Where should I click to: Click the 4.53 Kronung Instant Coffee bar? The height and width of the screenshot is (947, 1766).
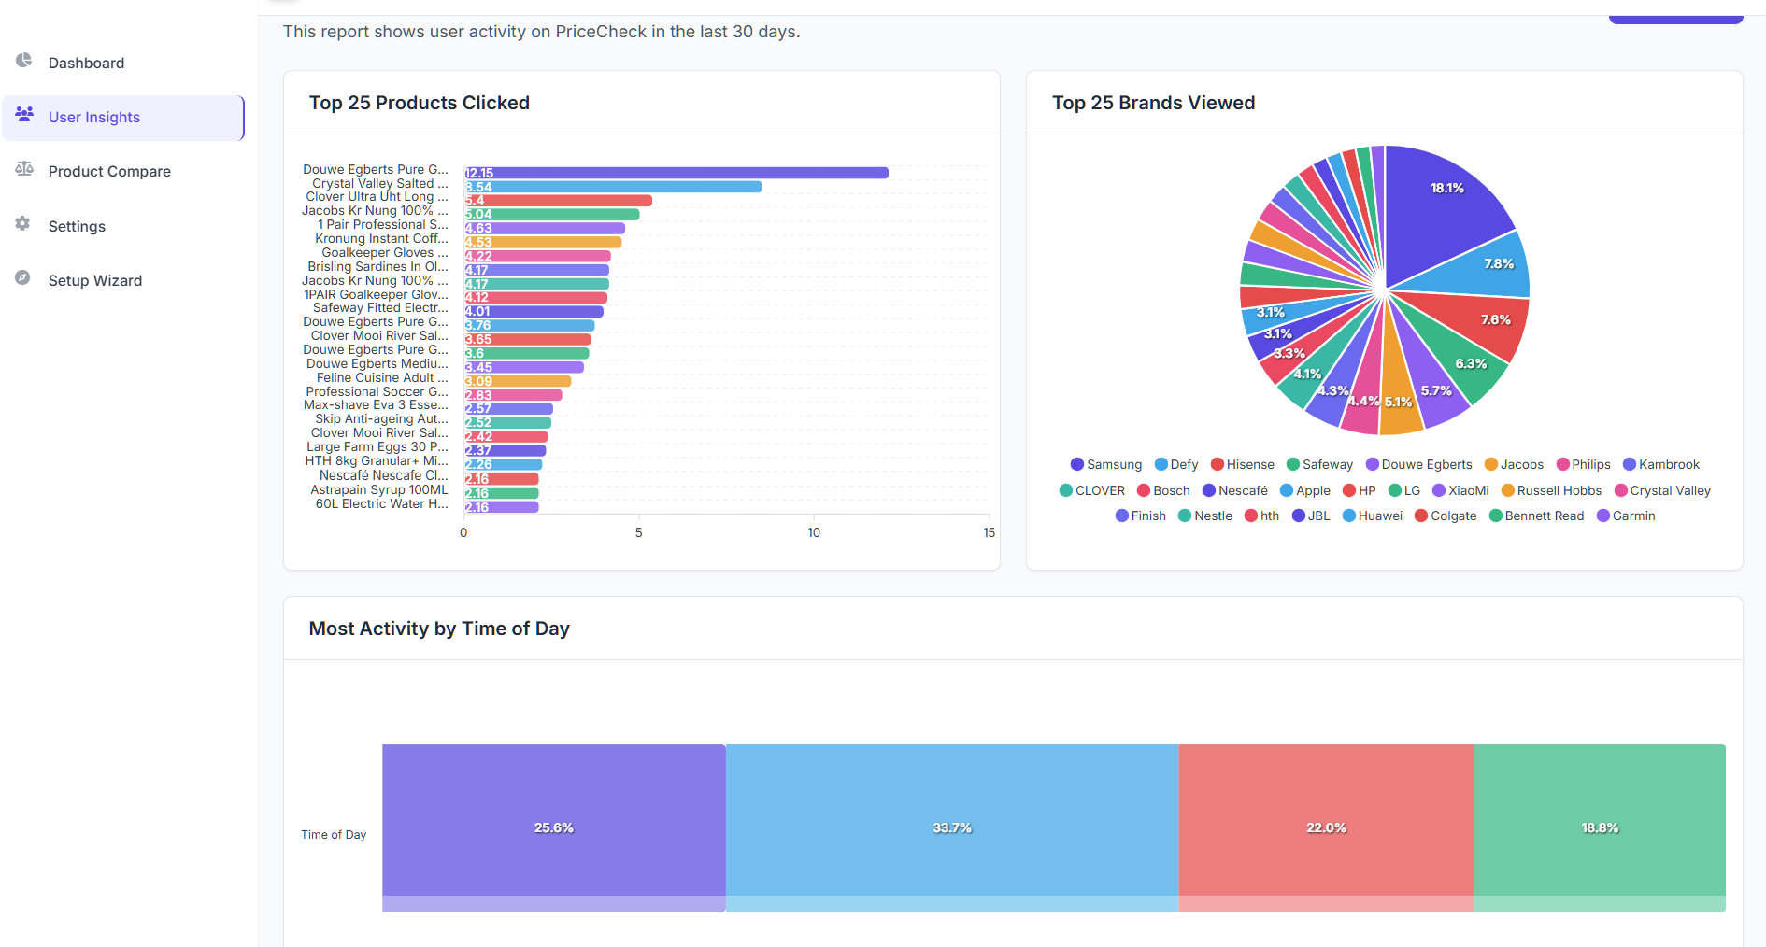coord(543,242)
